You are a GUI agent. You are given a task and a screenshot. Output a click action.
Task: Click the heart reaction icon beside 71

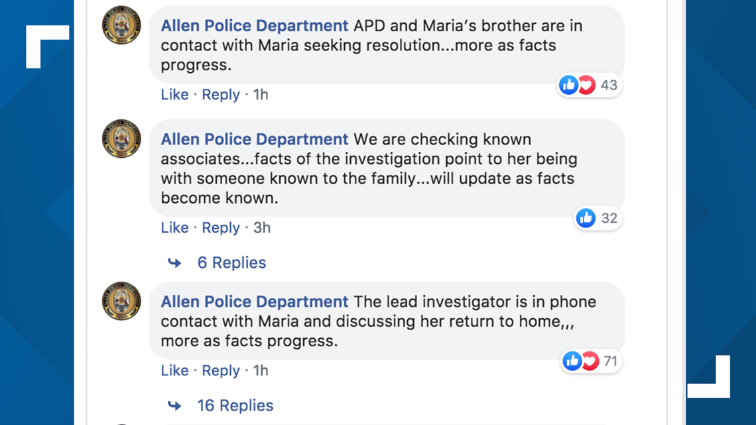point(590,361)
